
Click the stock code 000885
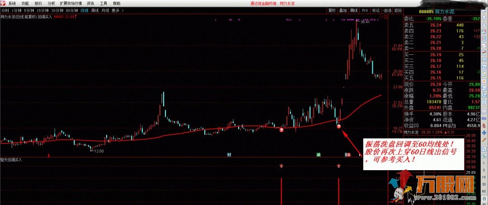tap(427, 11)
